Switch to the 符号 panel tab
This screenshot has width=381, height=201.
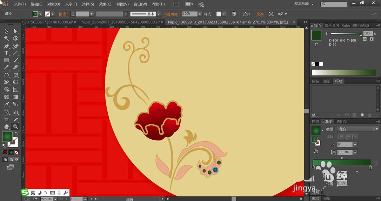(339, 81)
